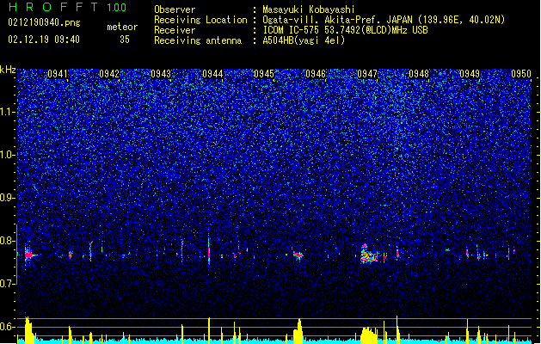Click the meteor echo just before 0946

pyautogui.click(x=298, y=255)
